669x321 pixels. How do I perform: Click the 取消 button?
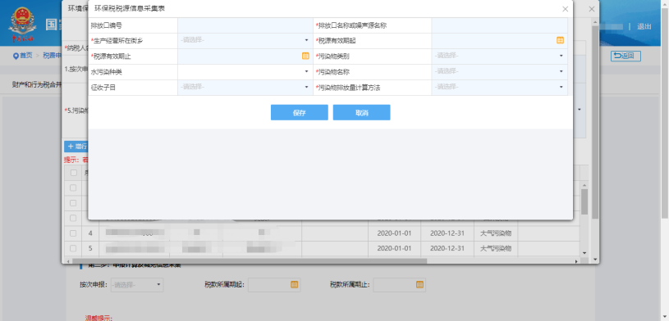click(361, 112)
